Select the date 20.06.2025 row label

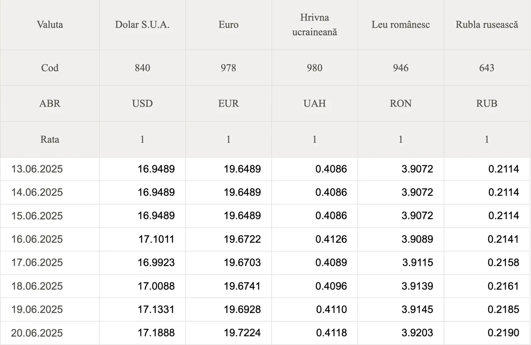pyautogui.click(x=37, y=333)
